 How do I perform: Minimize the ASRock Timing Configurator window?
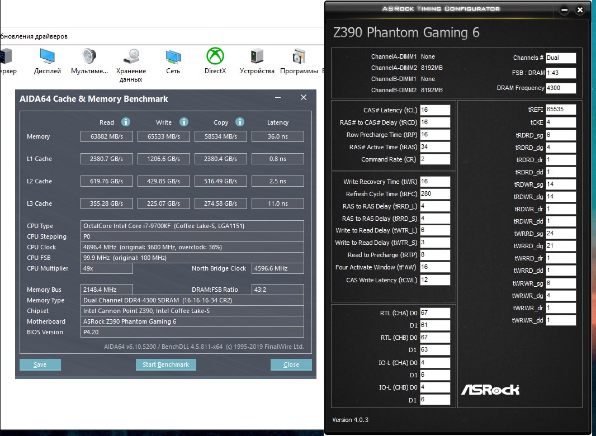click(565, 10)
